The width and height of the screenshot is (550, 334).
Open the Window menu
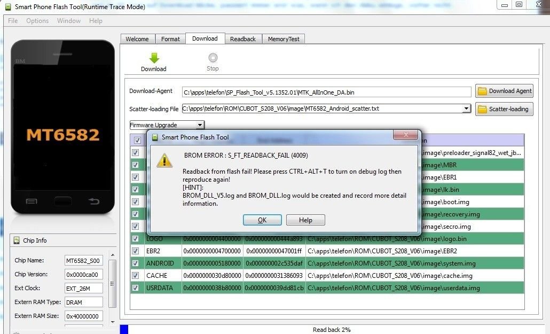(69, 21)
